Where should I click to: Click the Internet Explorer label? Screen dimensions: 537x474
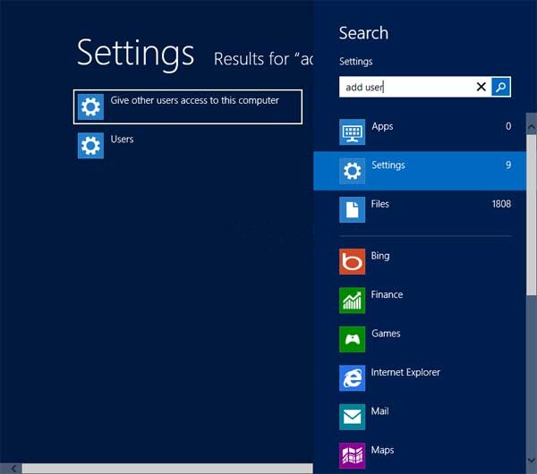coord(405,372)
